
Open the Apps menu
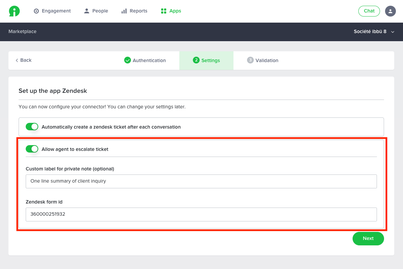pos(171,11)
